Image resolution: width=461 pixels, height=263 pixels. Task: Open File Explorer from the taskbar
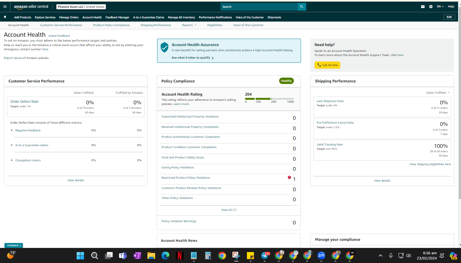[x=151, y=256]
